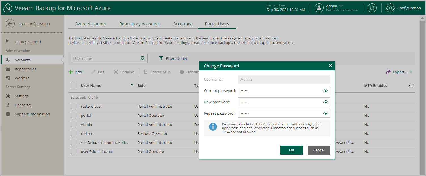The width and height of the screenshot is (426, 176).
Task: Click the Exit Configuration back arrow
Action: pyautogui.click(x=10, y=24)
